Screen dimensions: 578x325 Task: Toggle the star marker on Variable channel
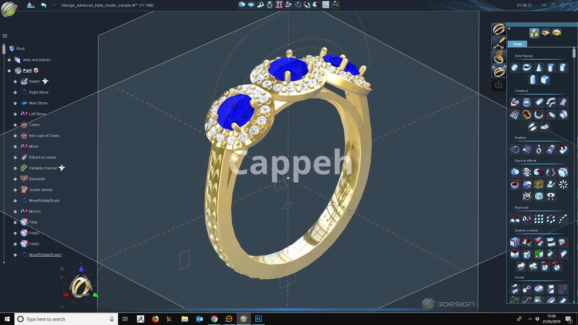click(62, 168)
